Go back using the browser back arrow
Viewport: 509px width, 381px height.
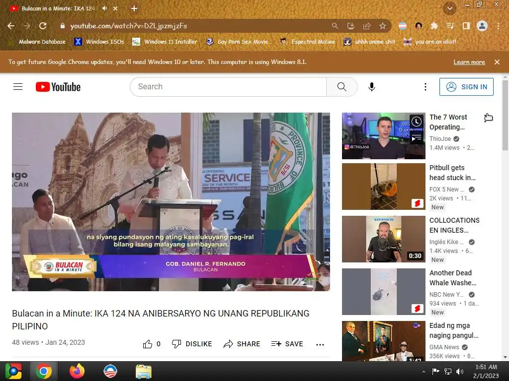click(11, 26)
